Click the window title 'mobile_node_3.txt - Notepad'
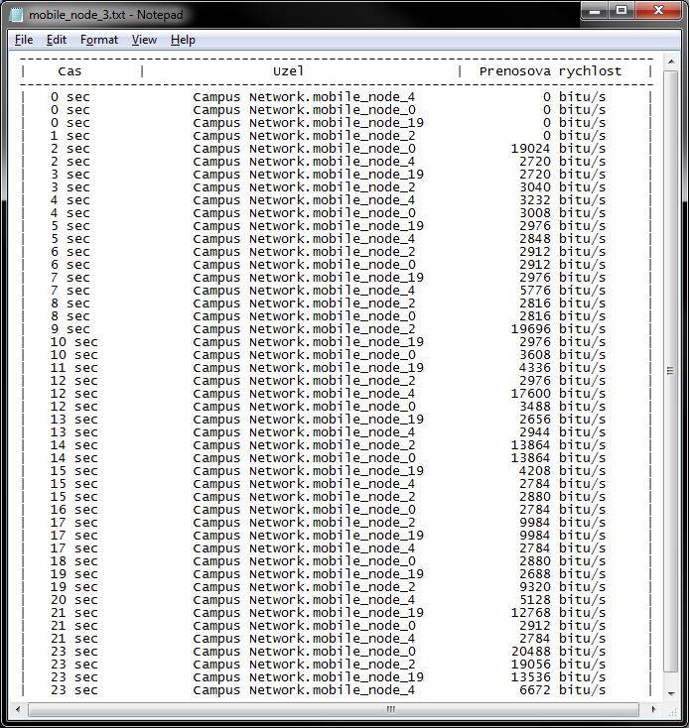690x728 pixels. (x=106, y=15)
